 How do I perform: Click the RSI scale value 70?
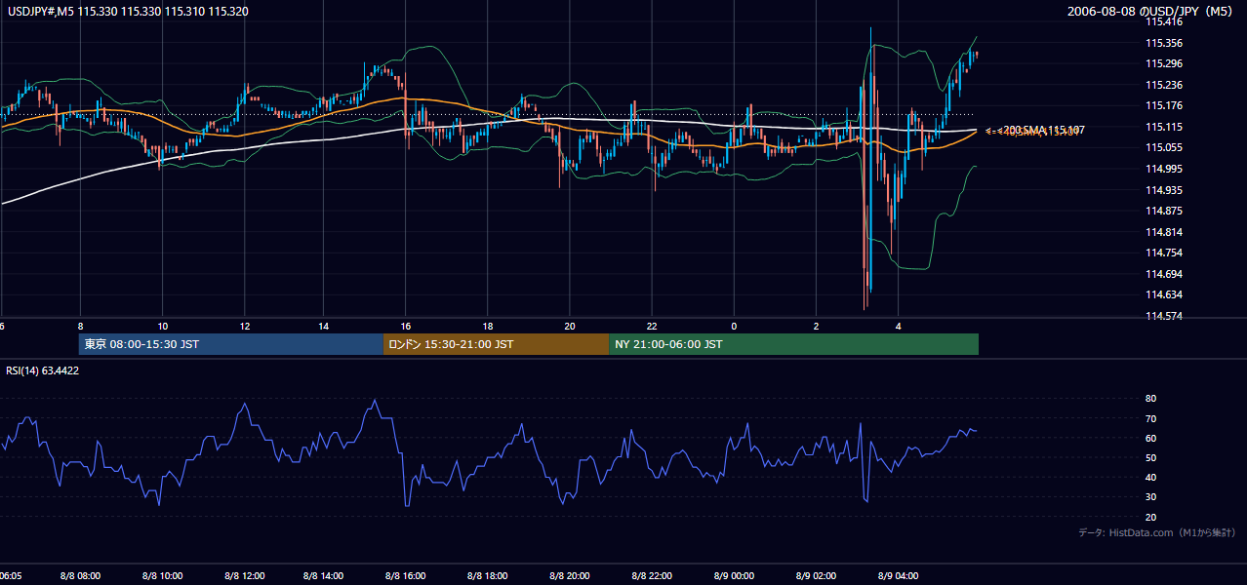coord(1151,418)
